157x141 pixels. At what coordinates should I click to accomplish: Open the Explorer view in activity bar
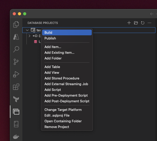[16, 24]
